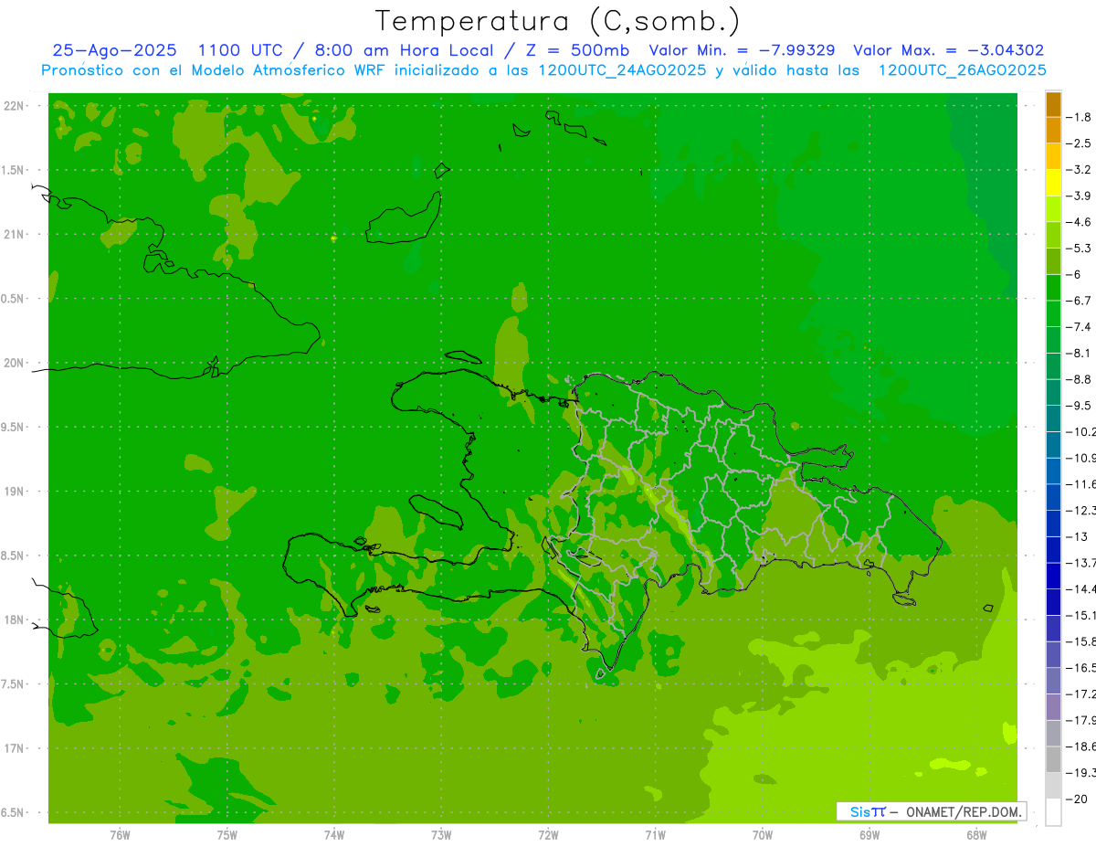The height and width of the screenshot is (847, 1096).
Task: Click the "75W" longitude label
Action: 227,834
